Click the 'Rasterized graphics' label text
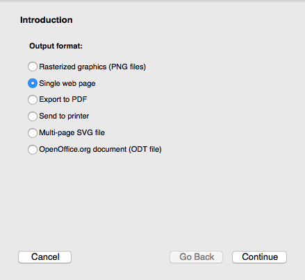 (x=73, y=67)
